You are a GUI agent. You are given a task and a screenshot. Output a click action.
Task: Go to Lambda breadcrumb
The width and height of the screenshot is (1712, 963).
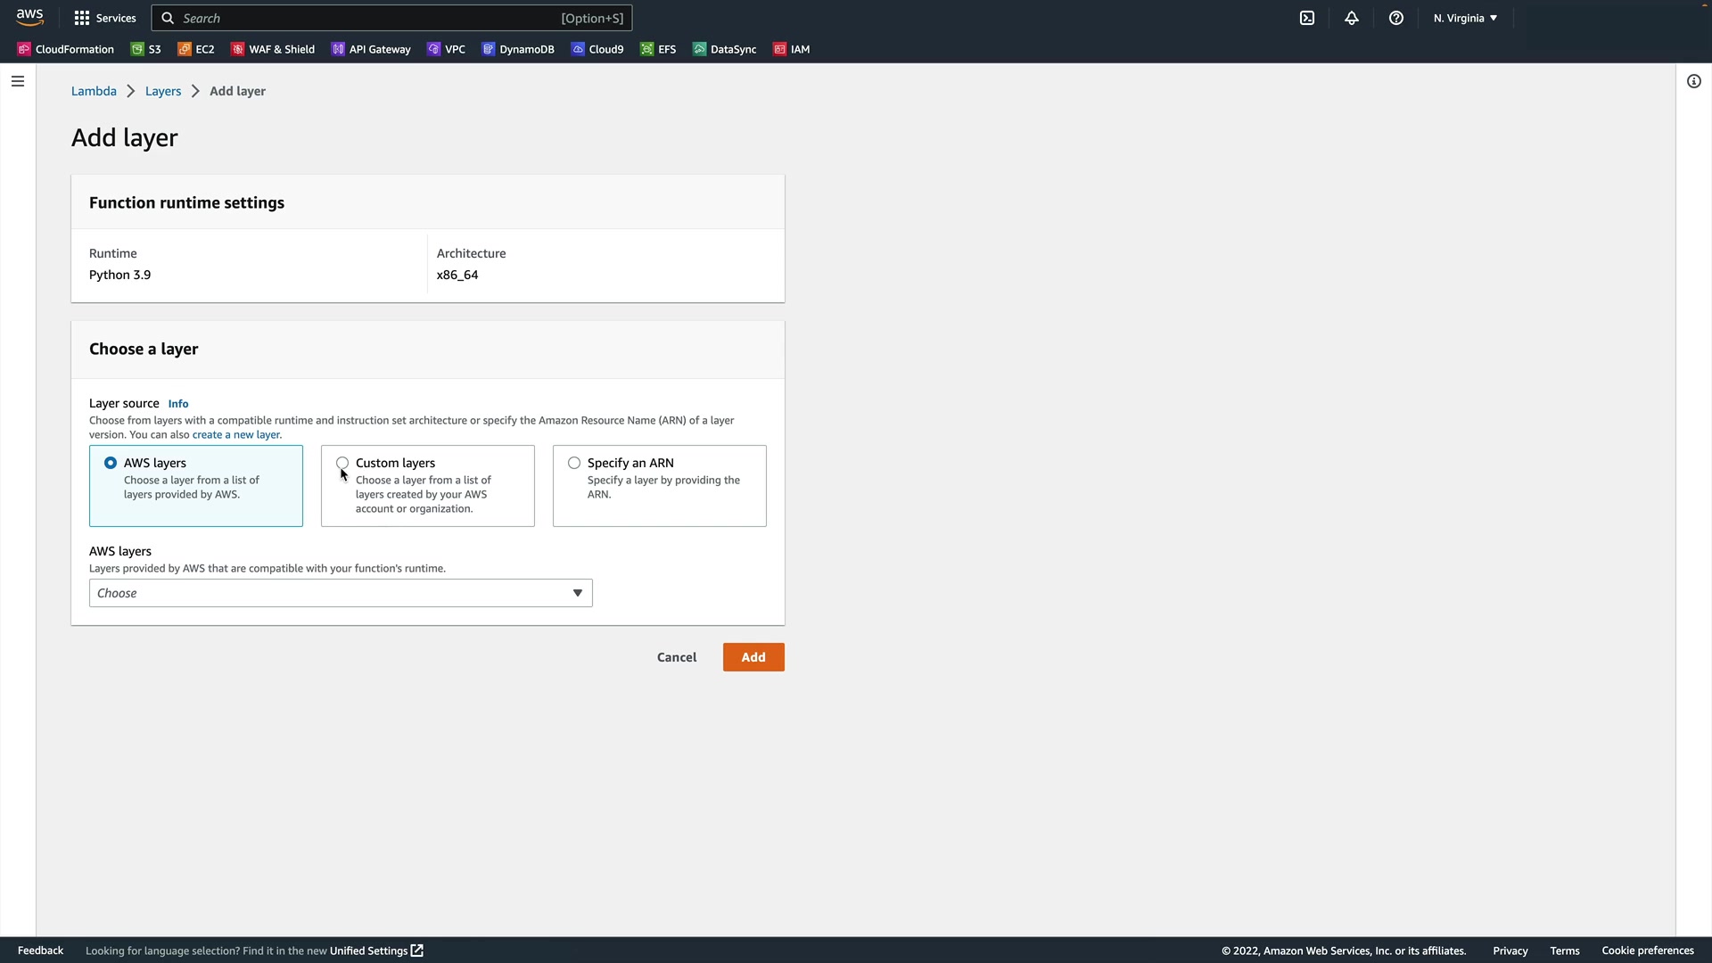pos(94,91)
